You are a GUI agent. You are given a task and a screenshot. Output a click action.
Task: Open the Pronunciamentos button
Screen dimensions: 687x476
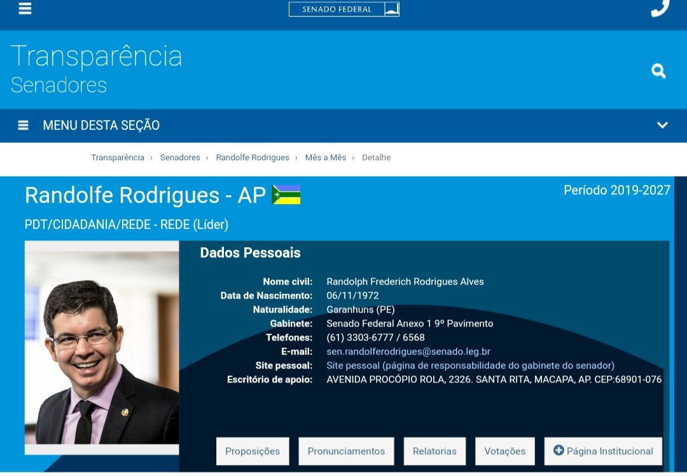click(x=346, y=451)
